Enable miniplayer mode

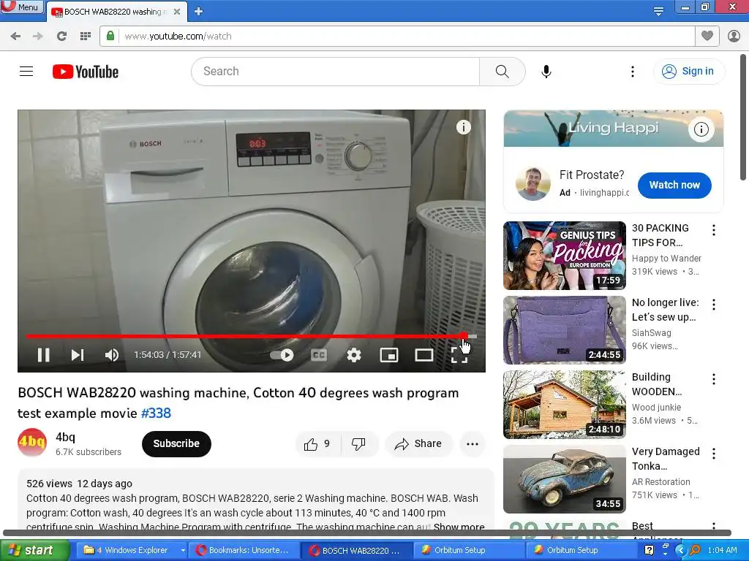click(x=389, y=355)
